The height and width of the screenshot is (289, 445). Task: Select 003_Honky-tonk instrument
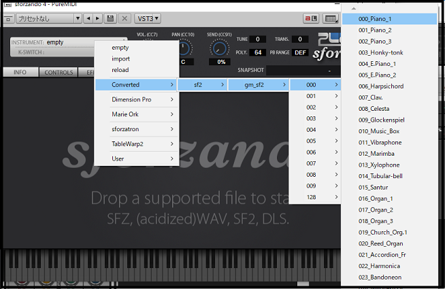pyautogui.click(x=389, y=52)
